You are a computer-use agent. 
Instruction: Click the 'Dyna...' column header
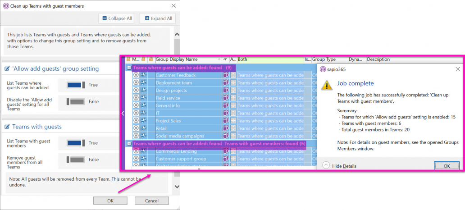coord(357,59)
